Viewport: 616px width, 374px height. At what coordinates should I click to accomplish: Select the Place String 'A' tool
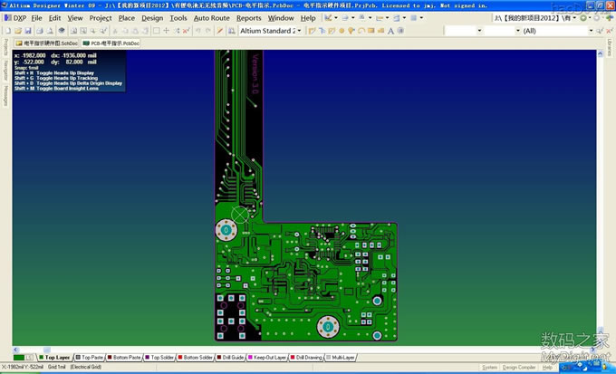(x=390, y=31)
